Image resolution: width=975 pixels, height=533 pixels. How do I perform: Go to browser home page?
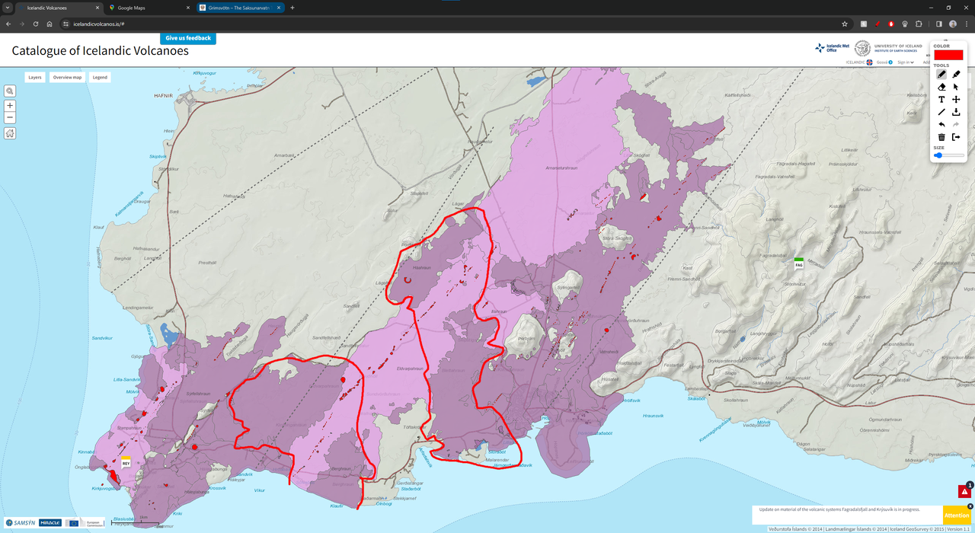tap(49, 24)
